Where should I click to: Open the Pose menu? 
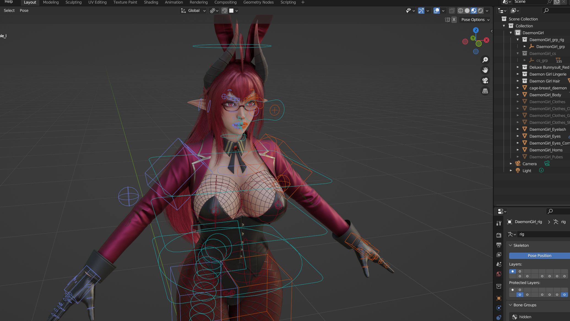point(24,10)
